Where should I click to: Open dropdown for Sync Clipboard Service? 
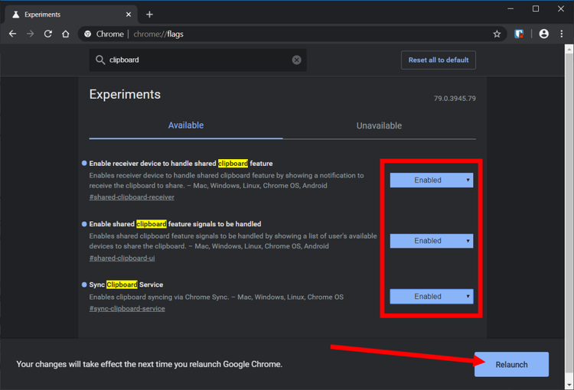point(432,296)
